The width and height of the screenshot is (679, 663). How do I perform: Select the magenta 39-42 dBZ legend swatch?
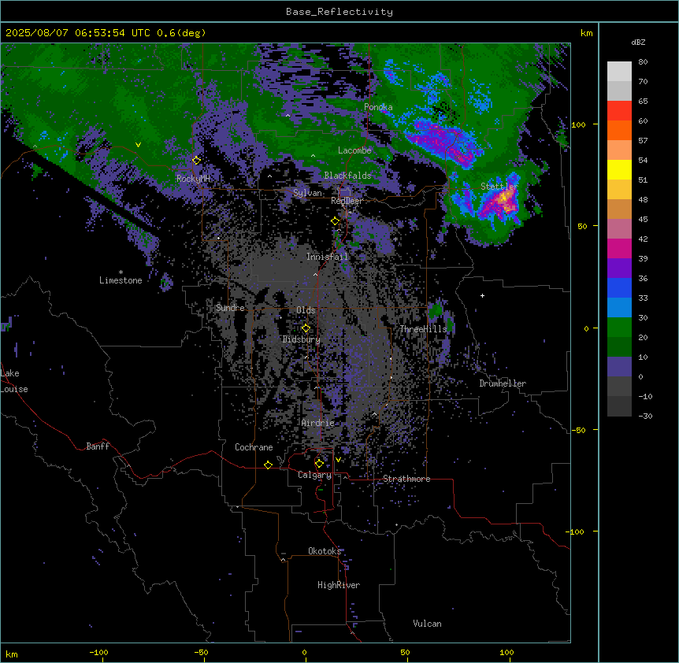coord(619,249)
